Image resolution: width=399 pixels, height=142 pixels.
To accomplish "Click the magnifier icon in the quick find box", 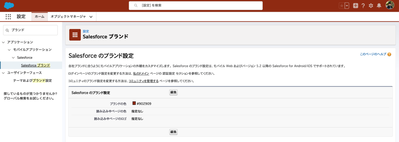I will pos(8,30).
